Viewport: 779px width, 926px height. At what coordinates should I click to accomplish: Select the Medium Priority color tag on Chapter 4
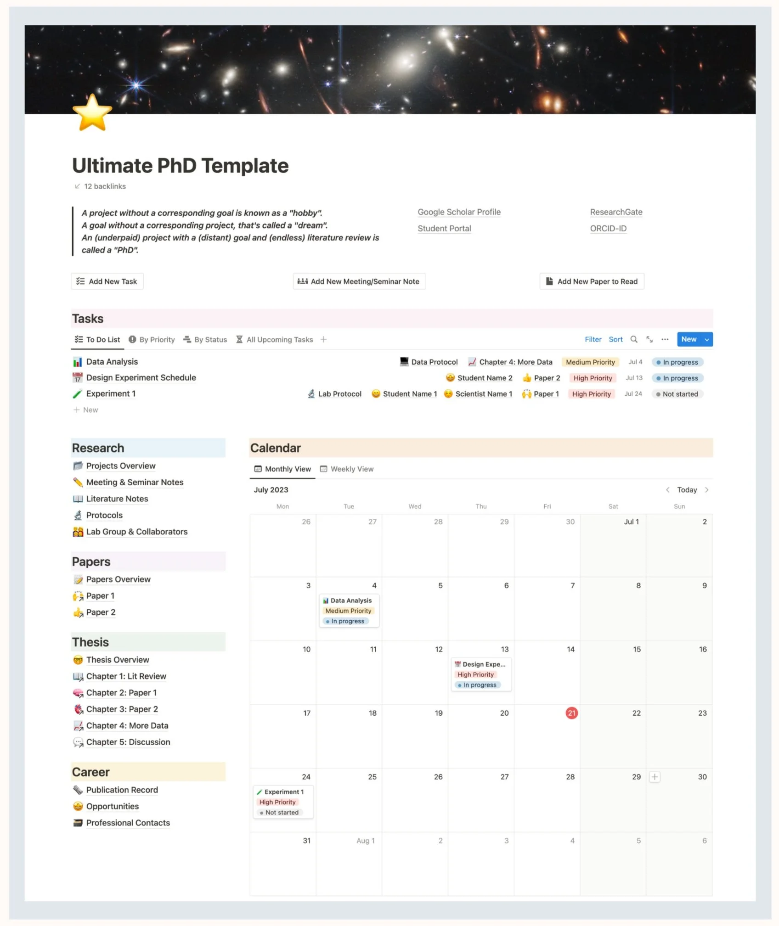pos(591,362)
